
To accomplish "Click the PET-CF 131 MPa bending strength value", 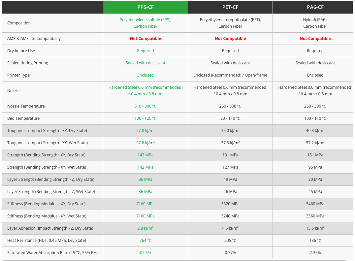I will (230, 155).
